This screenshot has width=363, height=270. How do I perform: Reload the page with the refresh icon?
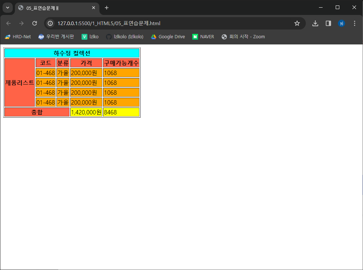(35, 23)
